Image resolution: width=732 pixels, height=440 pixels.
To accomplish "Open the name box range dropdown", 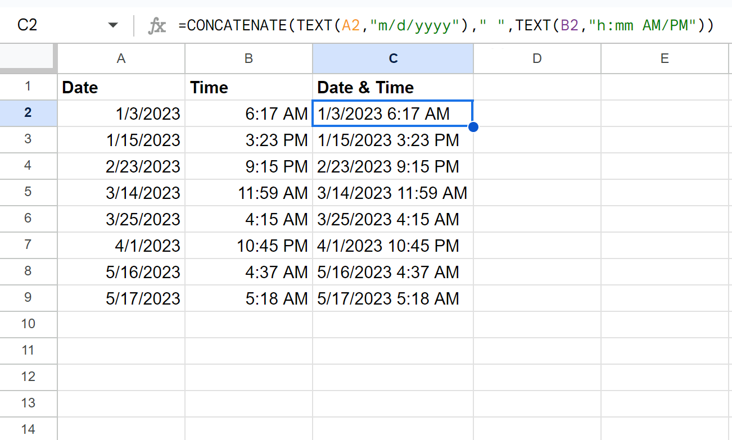I will pyautogui.click(x=112, y=25).
